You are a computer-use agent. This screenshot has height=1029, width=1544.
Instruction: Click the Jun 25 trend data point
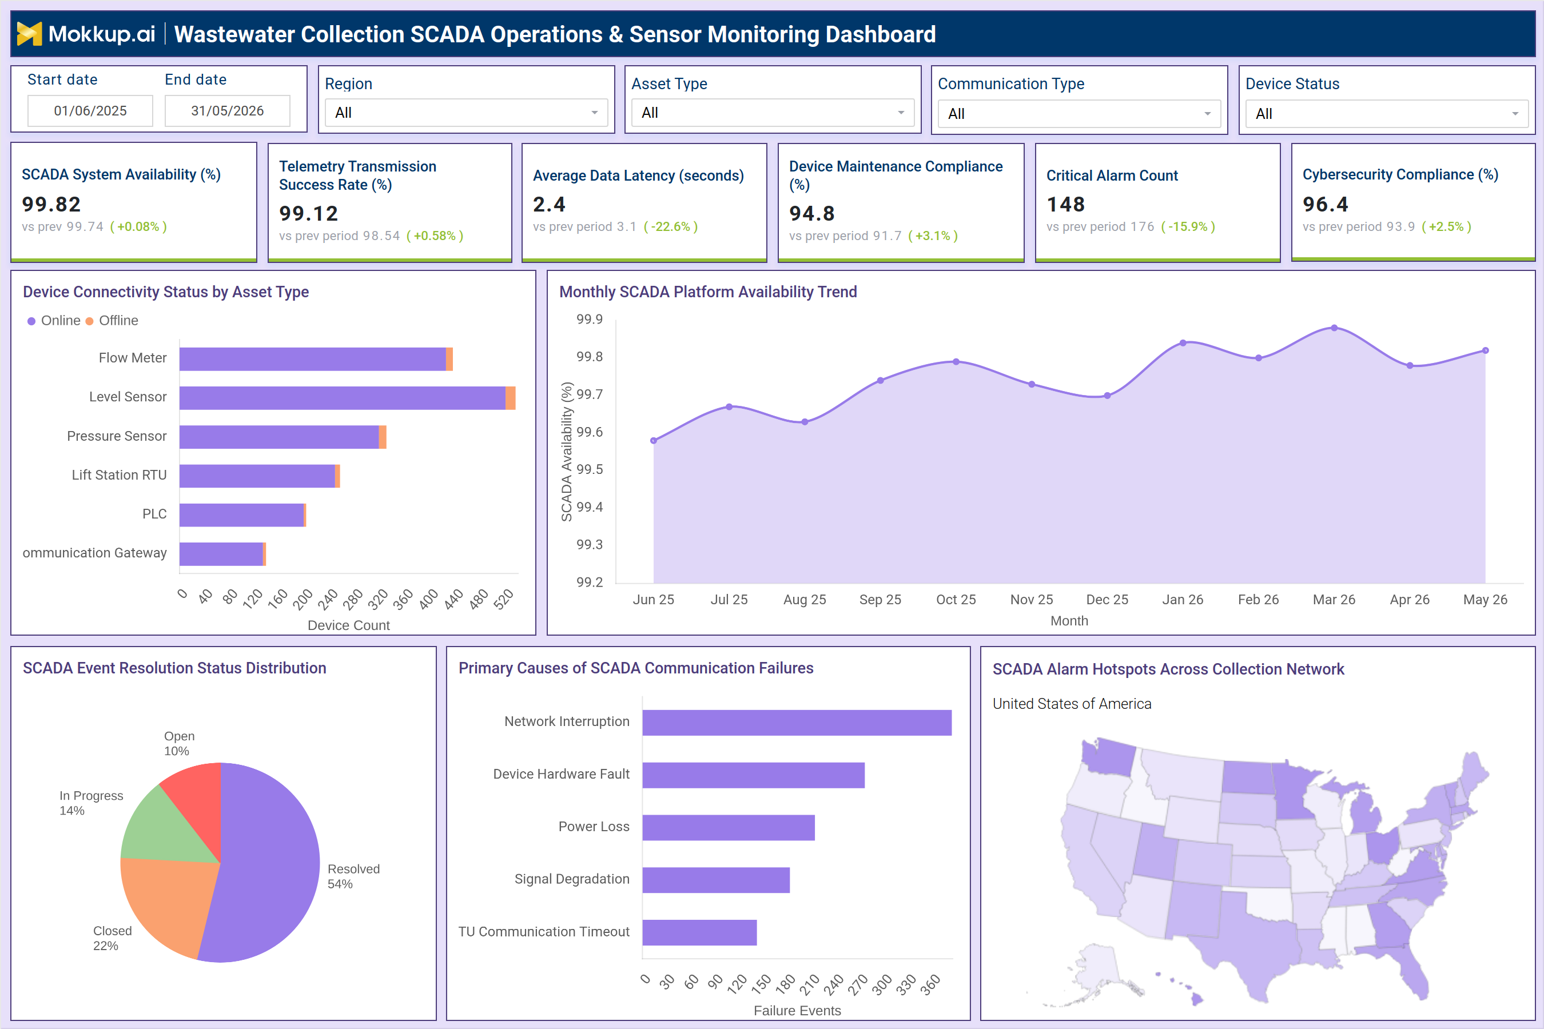(653, 440)
